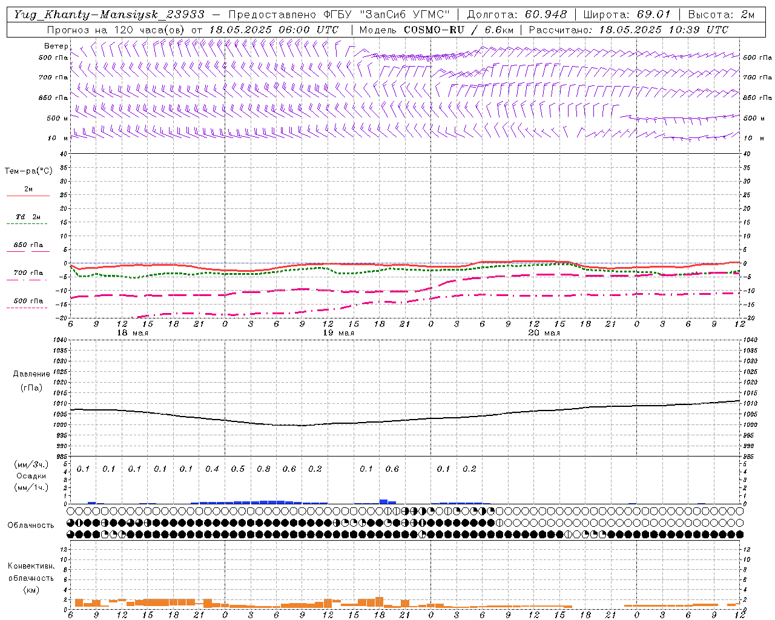Click the 0.8 precipitation amount

coord(263,469)
